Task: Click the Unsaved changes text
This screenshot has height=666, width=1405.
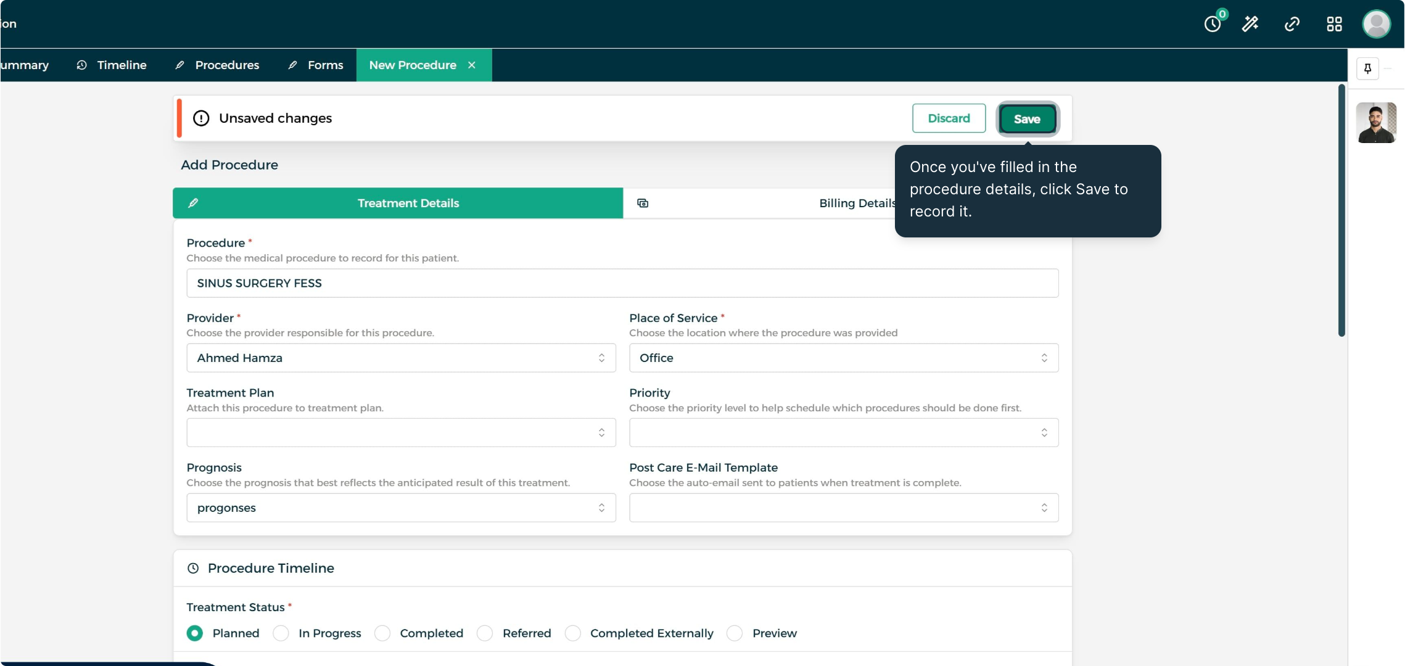Action: click(275, 118)
